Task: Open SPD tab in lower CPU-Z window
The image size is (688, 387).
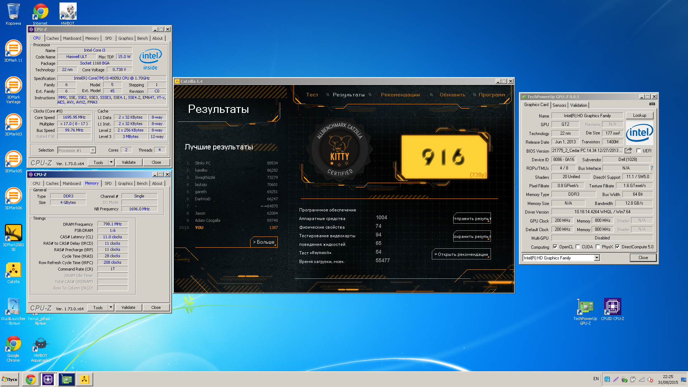Action: tap(108, 183)
